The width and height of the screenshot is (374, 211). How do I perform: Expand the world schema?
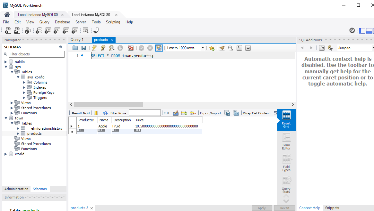6,154
